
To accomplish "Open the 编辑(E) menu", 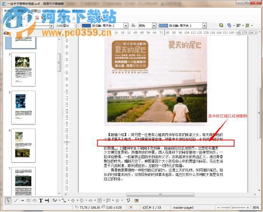I will point(22,11).
